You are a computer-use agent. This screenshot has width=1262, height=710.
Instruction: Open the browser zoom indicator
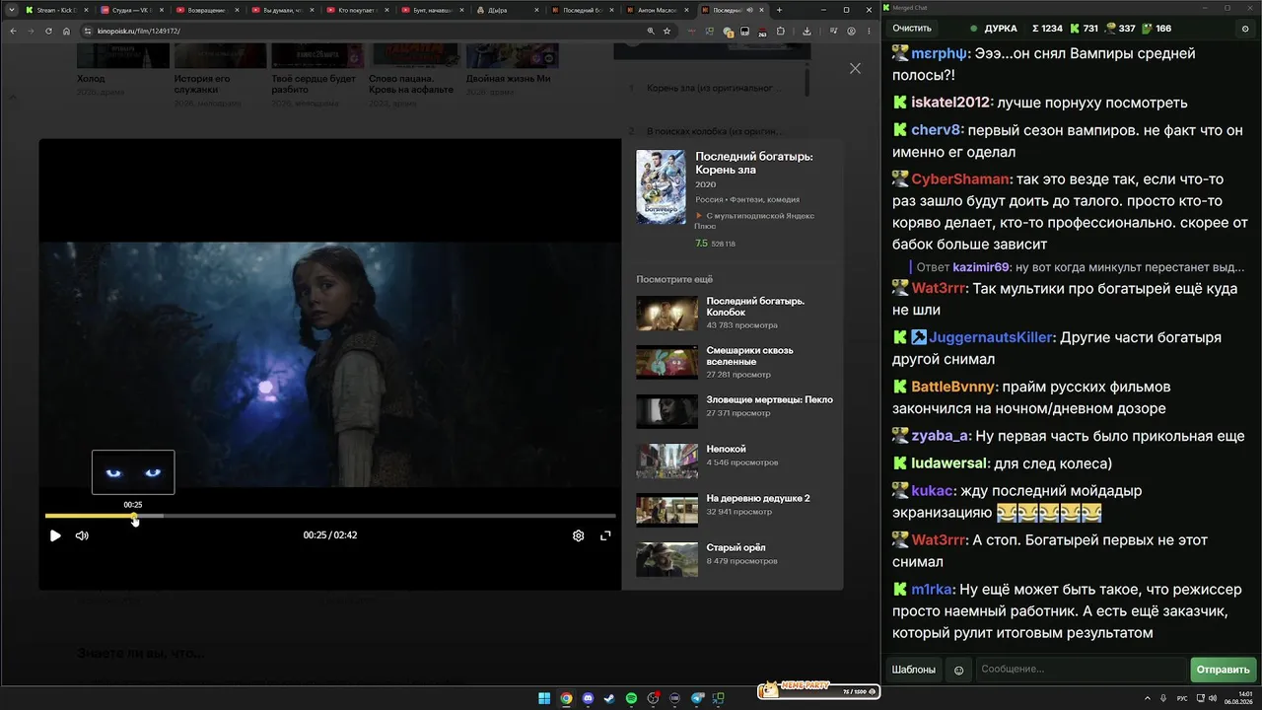coord(651,31)
